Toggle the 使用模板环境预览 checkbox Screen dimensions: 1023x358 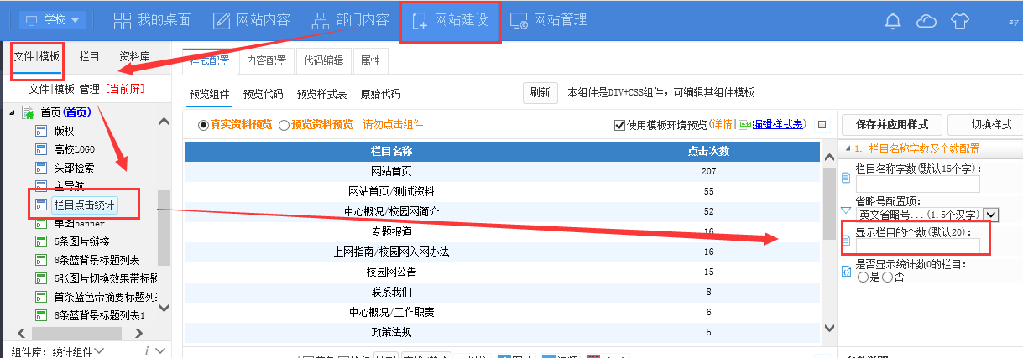pyautogui.click(x=619, y=125)
